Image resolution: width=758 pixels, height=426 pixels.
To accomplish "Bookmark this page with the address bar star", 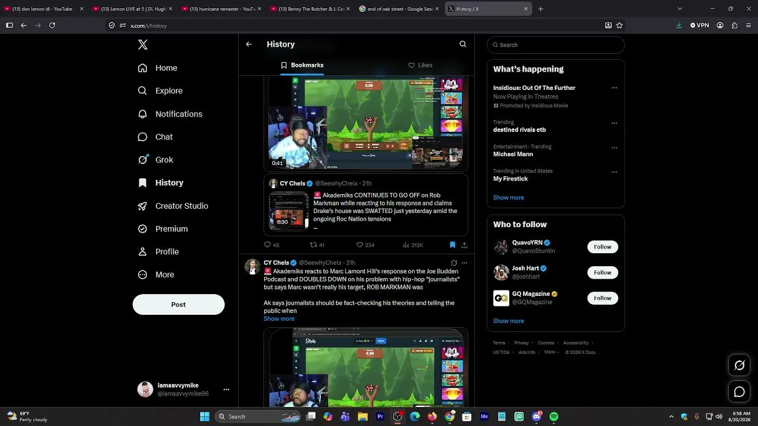I will (619, 25).
